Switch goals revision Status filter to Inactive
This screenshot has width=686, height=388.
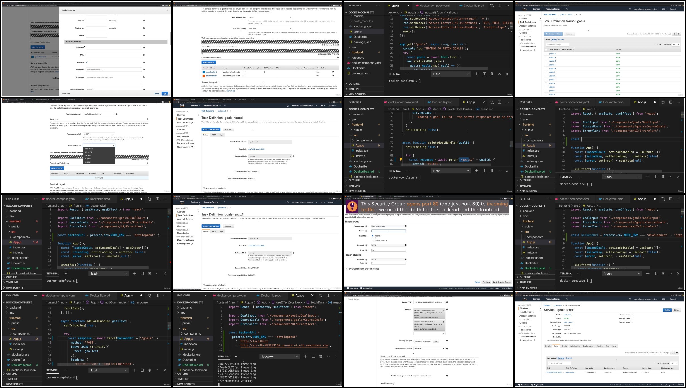pyautogui.click(x=561, y=40)
